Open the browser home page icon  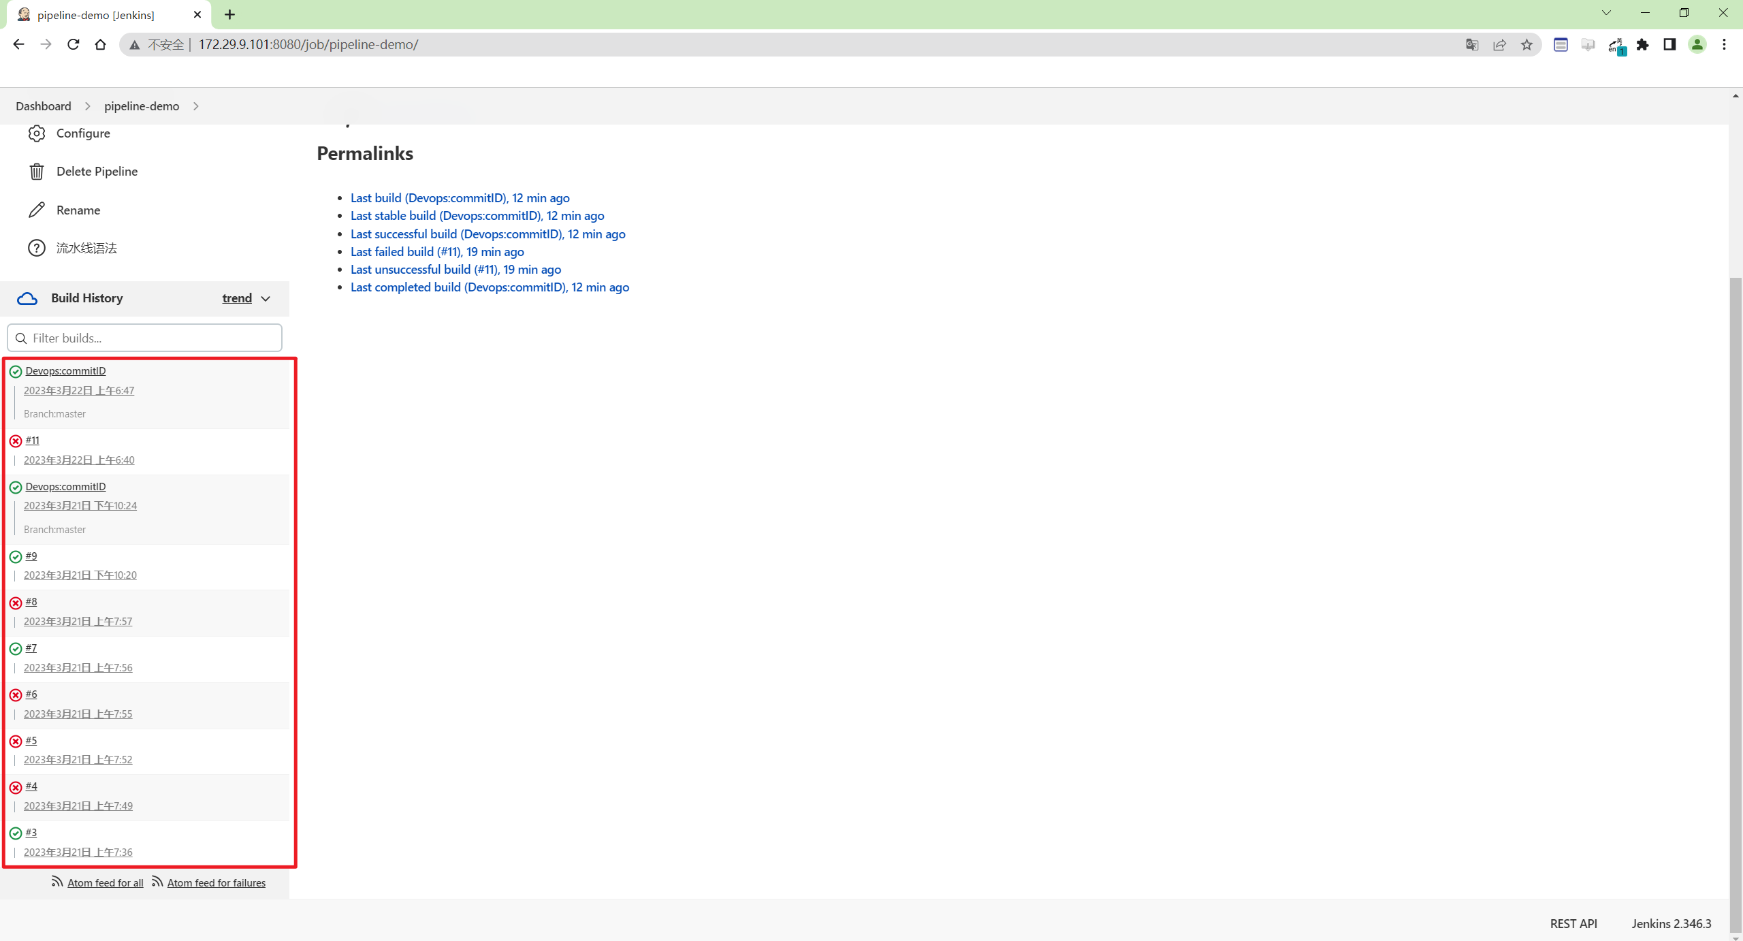100,44
